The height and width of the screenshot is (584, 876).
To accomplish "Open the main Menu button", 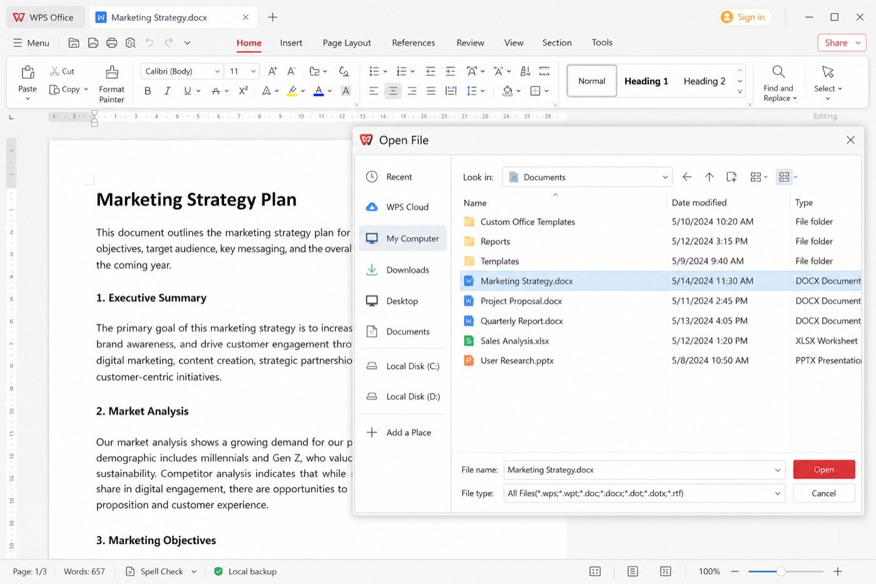I will (31, 43).
